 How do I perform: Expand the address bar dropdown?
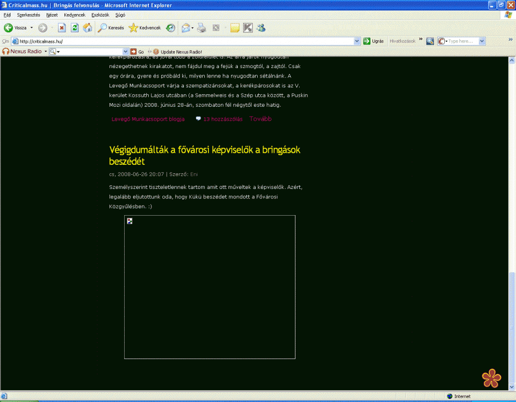(357, 41)
